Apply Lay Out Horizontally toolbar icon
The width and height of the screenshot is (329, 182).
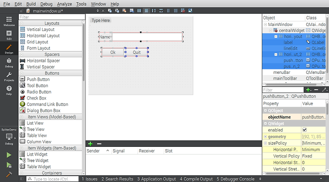(x=139, y=10)
